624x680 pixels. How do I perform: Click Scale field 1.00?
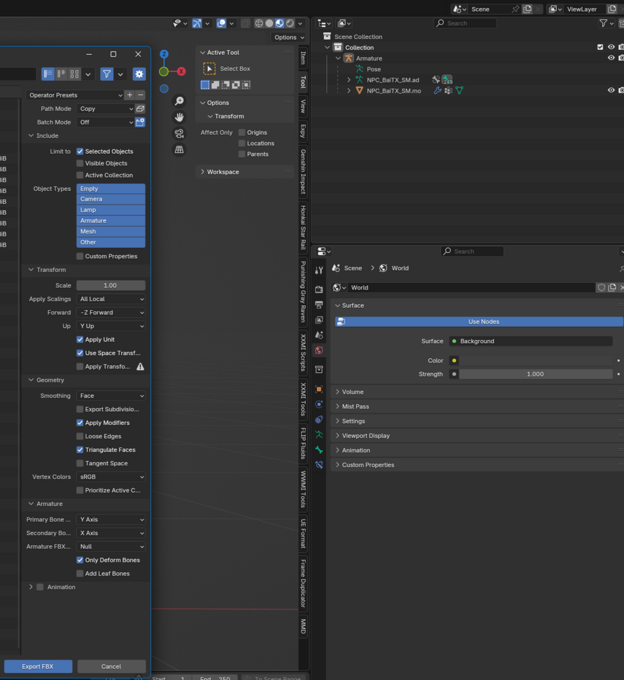tap(111, 285)
